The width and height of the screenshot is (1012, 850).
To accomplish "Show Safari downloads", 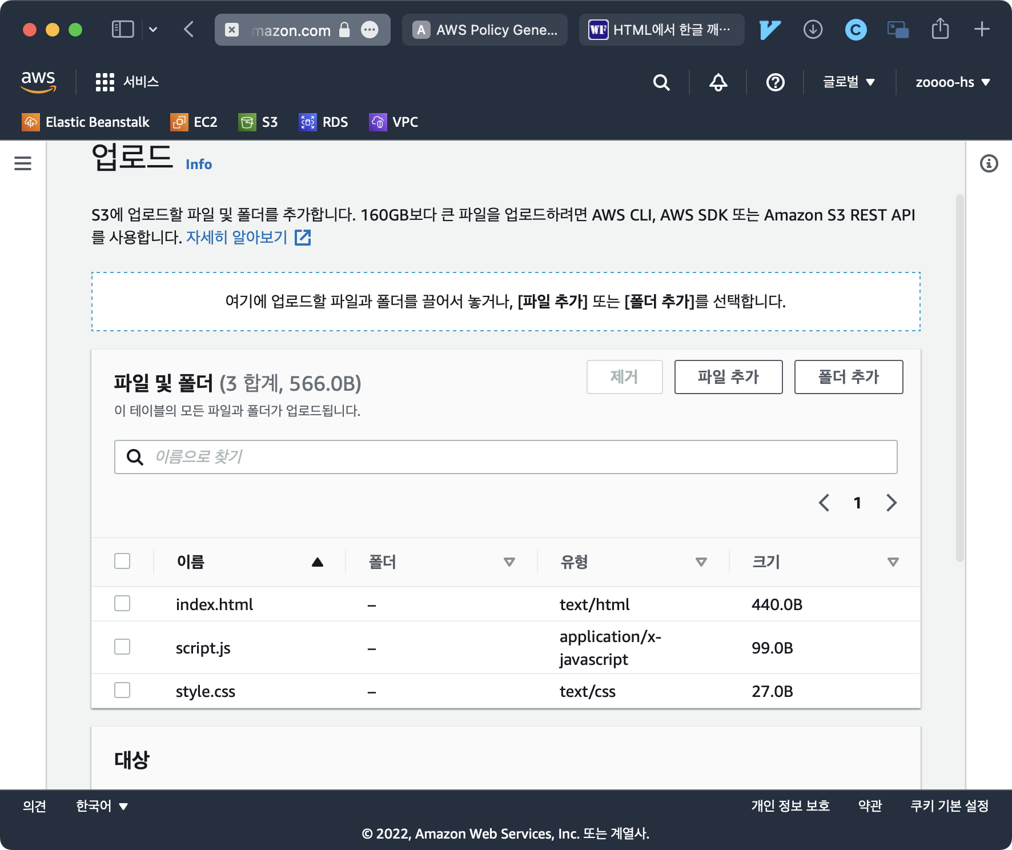I will [813, 29].
